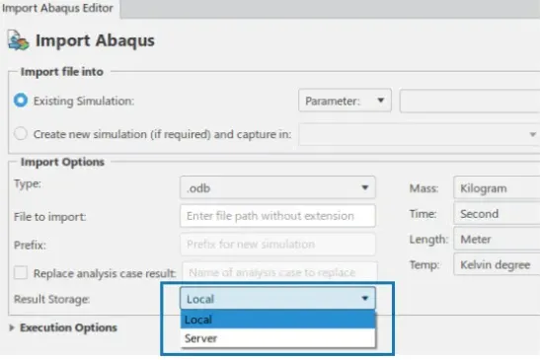Select Create new simulation radio option
The height and width of the screenshot is (360, 540).
[x=21, y=133]
